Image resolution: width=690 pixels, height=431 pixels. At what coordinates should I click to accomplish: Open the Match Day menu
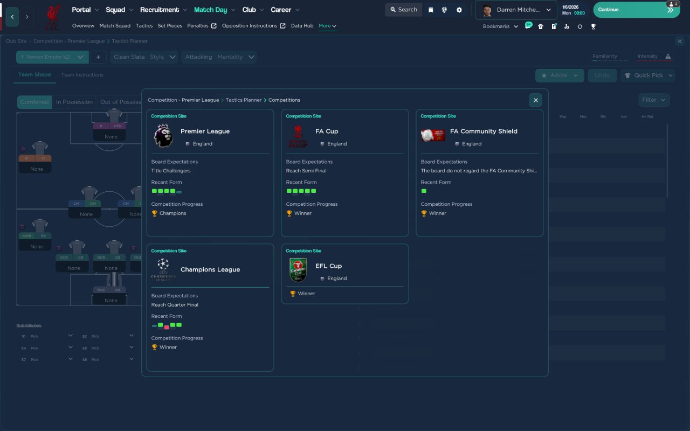pos(215,10)
